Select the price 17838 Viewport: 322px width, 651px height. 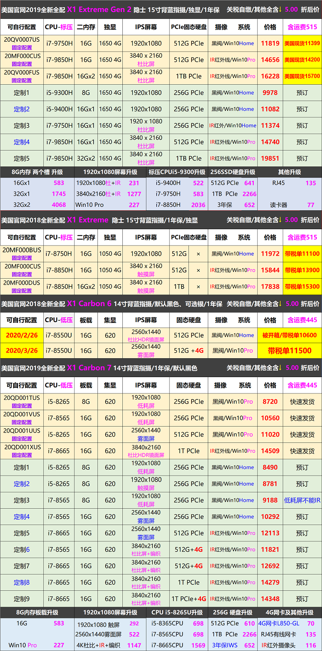click(x=270, y=286)
